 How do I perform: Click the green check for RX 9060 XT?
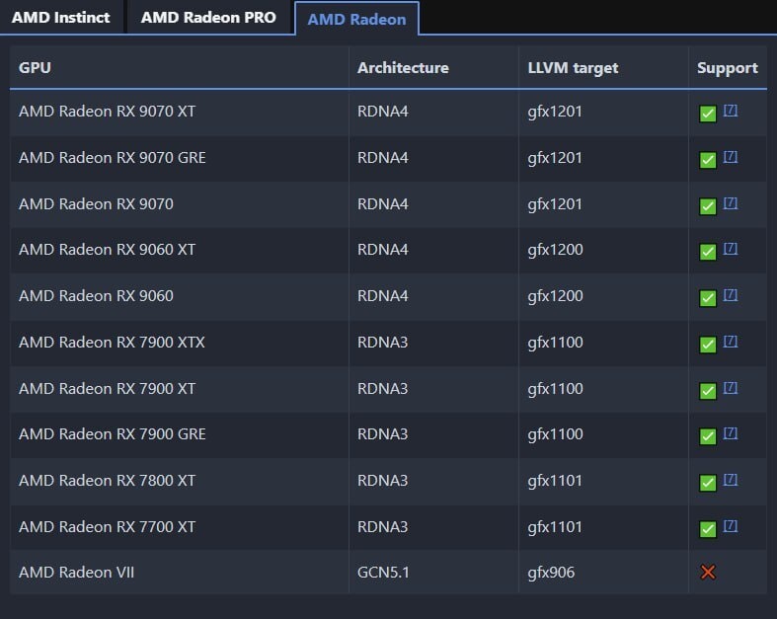708,252
